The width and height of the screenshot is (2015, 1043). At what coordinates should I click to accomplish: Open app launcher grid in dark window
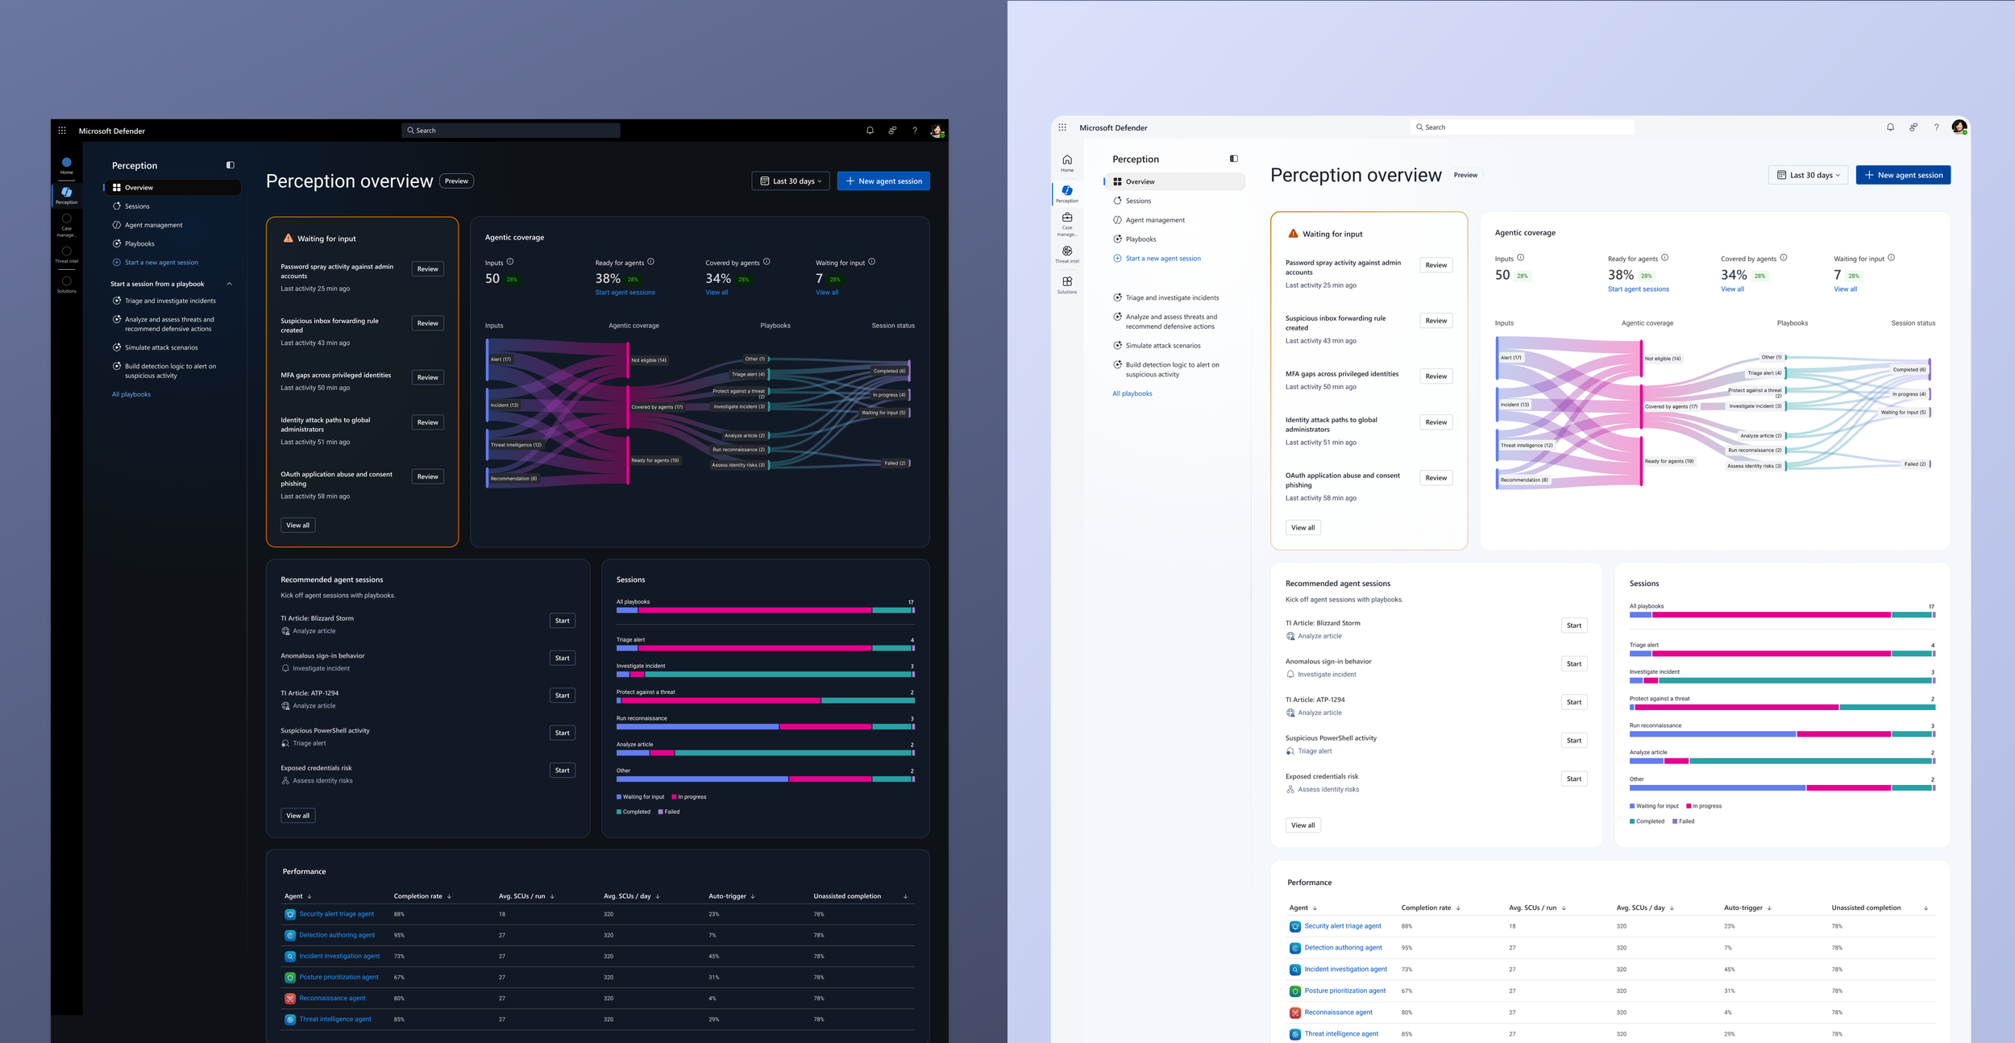pyautogui.click(x=62, y=131)
